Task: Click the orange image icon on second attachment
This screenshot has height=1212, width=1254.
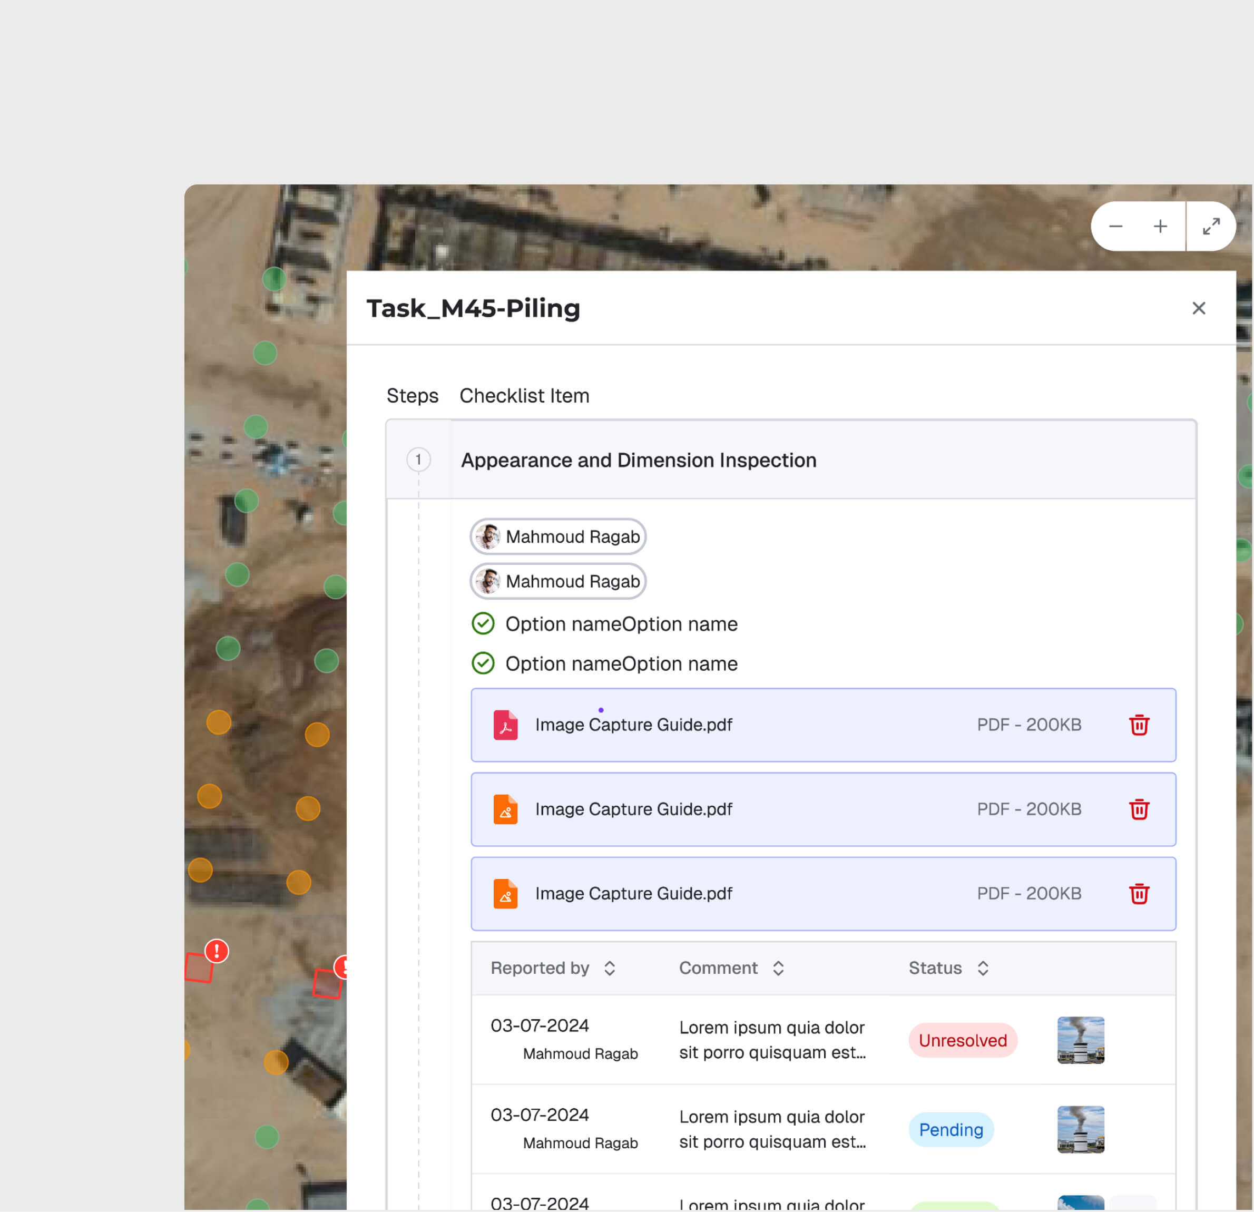Action: (x=505, y=809)
